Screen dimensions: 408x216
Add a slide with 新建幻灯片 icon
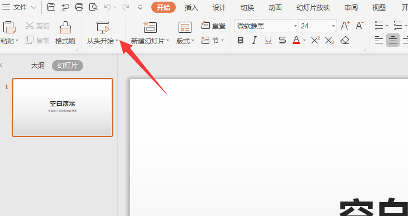pos(150,27)
